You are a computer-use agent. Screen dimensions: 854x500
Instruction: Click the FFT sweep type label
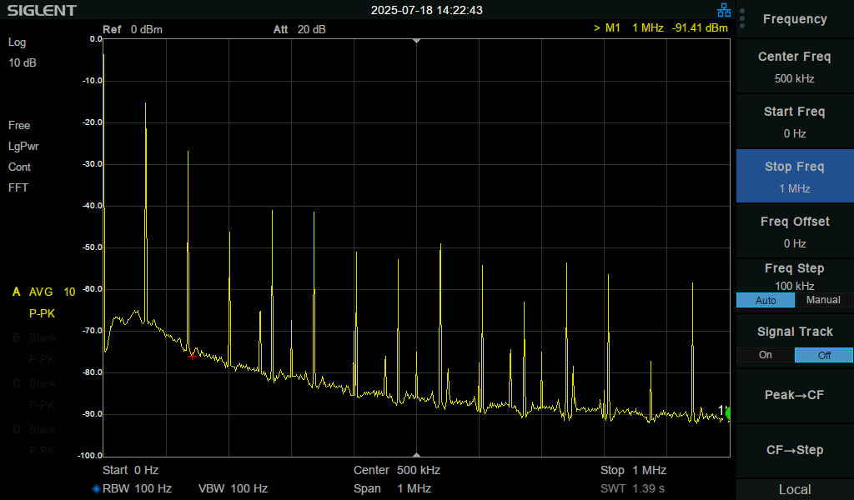(18, 187)
